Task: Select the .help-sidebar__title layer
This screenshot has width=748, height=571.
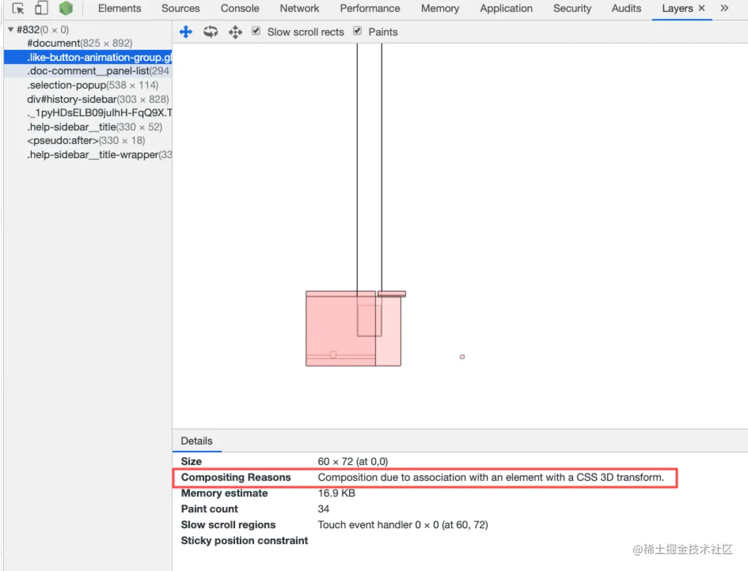Action: click(x=87, y=127)
